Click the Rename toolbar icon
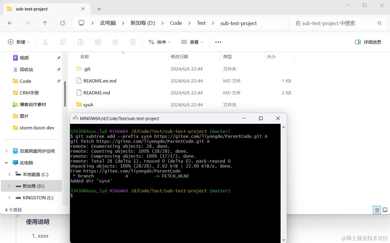 (x=98, y=42)
